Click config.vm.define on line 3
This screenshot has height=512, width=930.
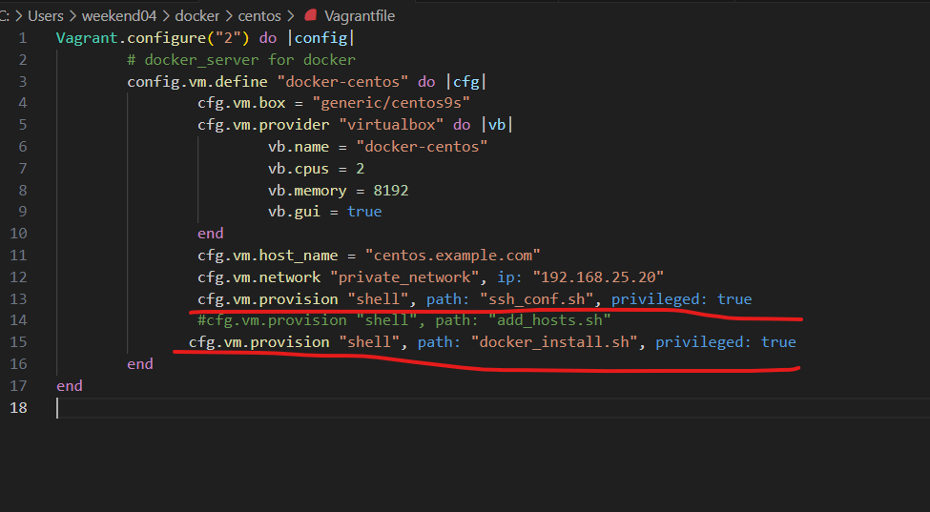pos(197,82)
